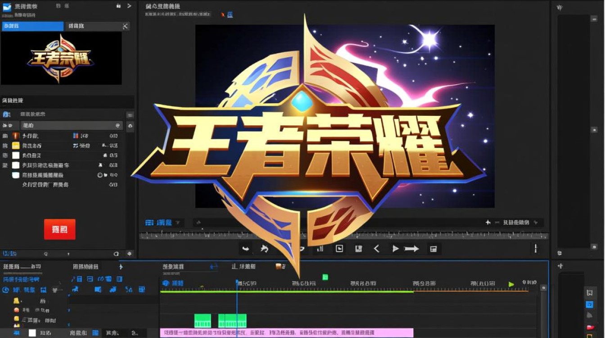Open the dropdown arrow beside the blue grid icon
605x338 pixels.
pos(178,223)
